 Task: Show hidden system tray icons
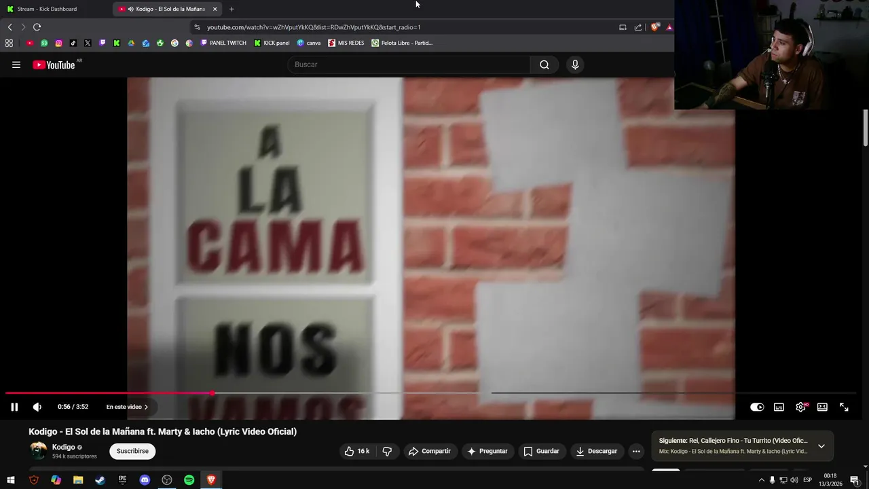[761, 480]
